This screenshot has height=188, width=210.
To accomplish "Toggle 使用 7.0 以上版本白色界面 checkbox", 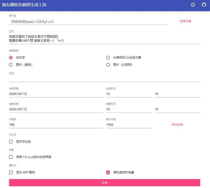I will pyautogui.click(x=11, y=157).
